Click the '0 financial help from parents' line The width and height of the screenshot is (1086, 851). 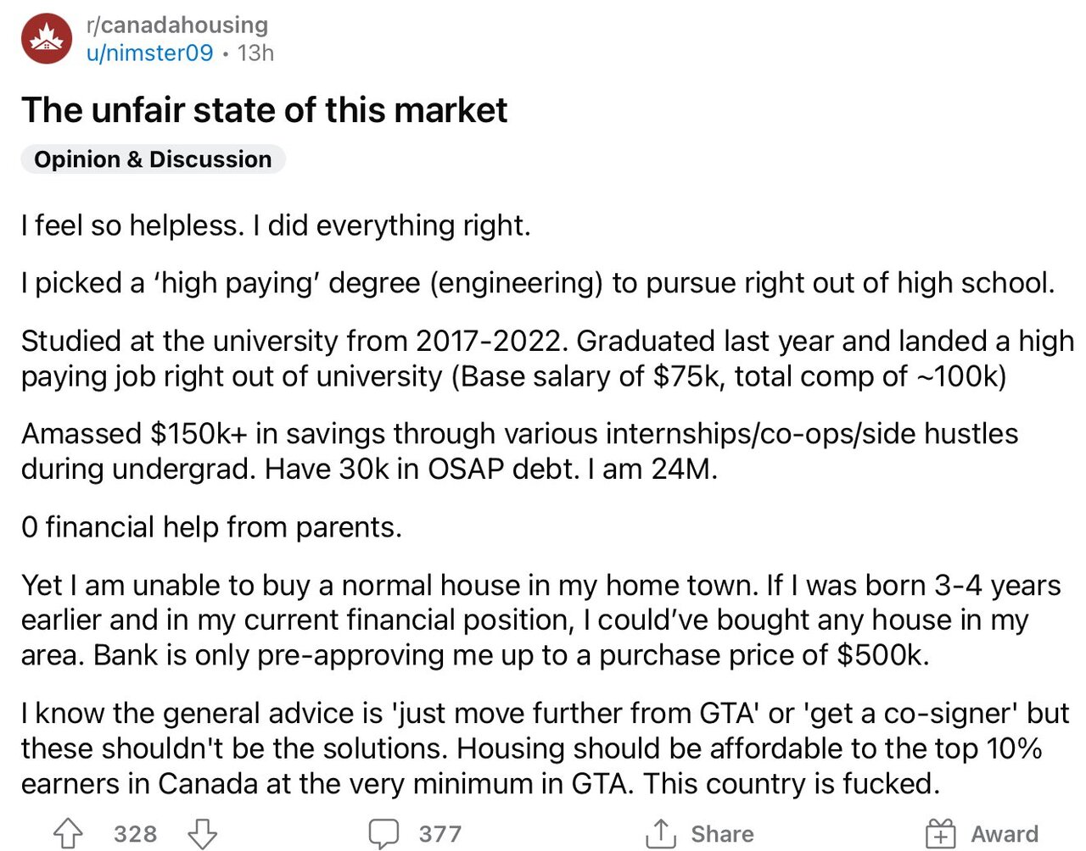coord(211,527)
